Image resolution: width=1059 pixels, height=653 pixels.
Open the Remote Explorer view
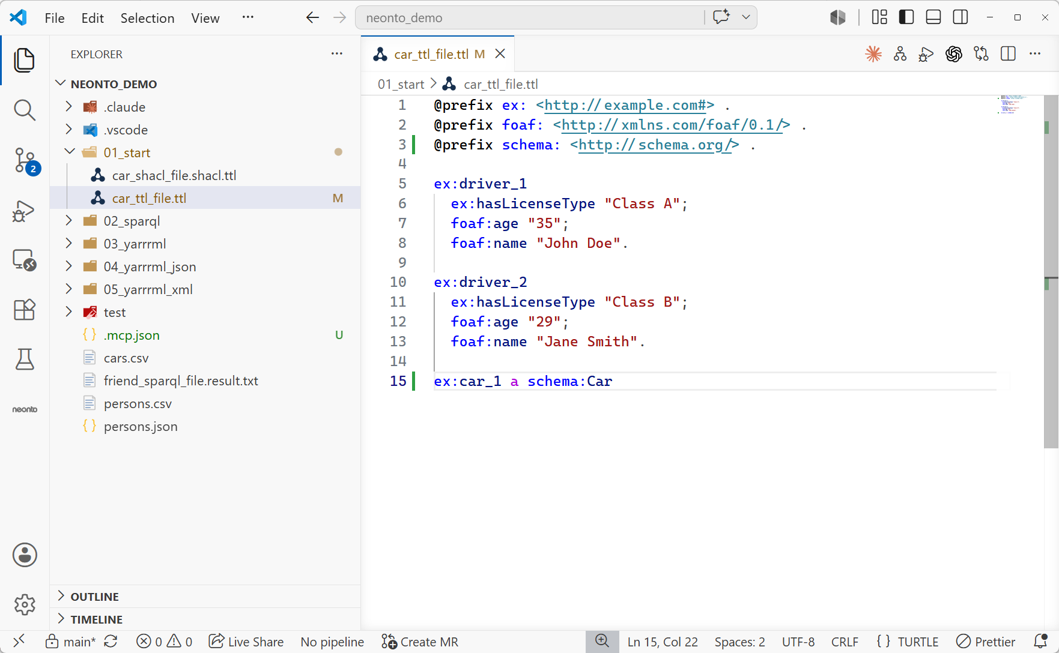pos(24,260)
